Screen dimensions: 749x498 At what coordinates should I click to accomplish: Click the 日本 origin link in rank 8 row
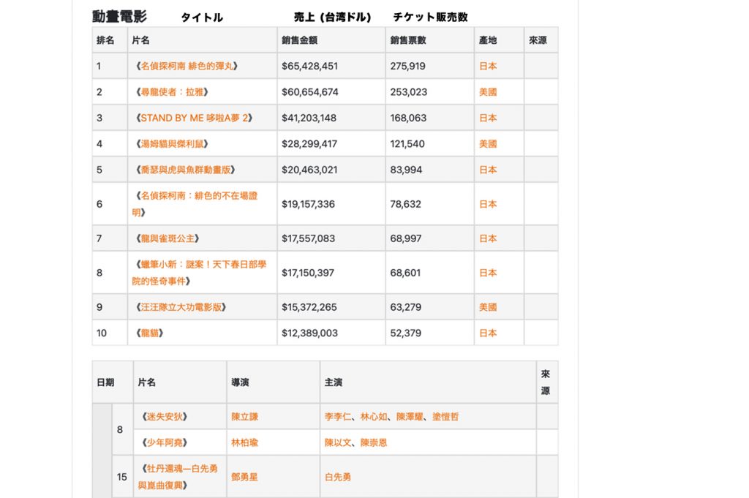point(488,273)
